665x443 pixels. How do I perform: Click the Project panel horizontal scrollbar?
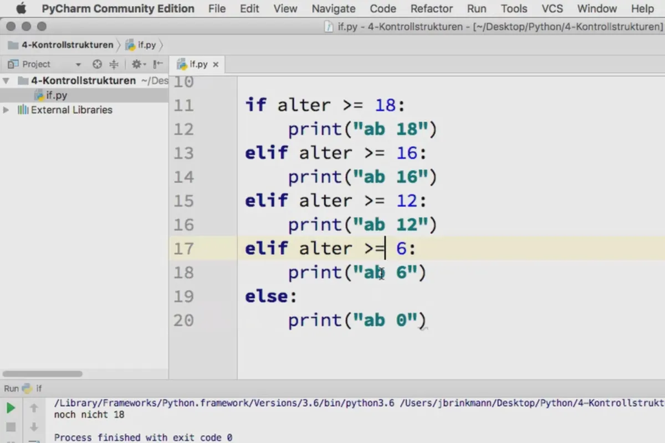42,374
